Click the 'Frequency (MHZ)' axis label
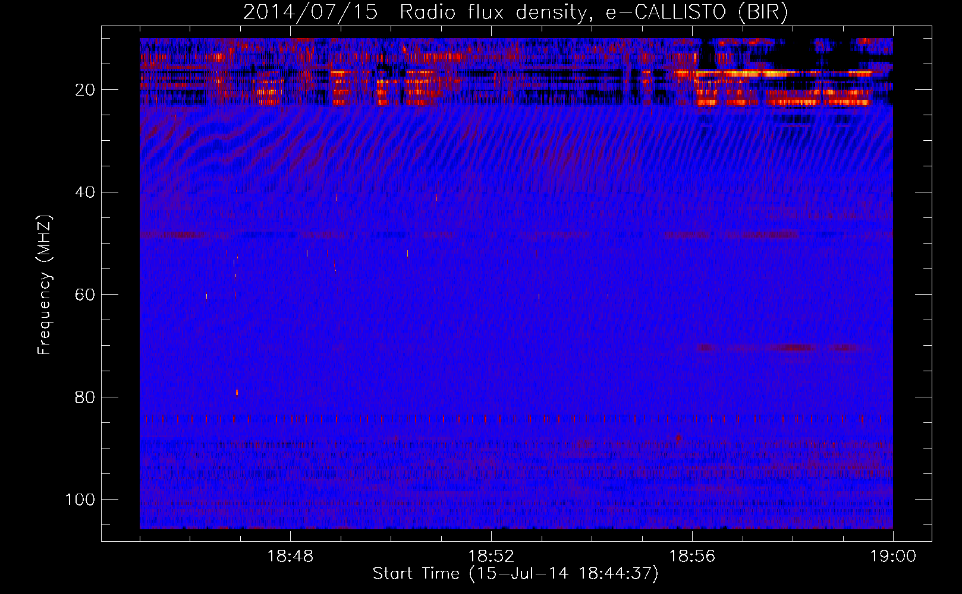Viewport: 962px width, 594px height. pos(45,285)
